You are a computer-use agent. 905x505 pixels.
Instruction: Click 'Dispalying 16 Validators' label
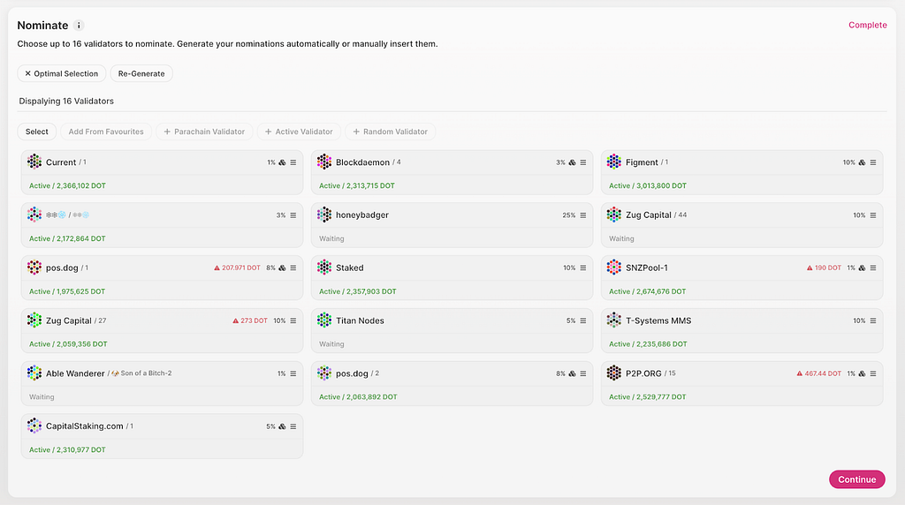click(x=66, y=101)
